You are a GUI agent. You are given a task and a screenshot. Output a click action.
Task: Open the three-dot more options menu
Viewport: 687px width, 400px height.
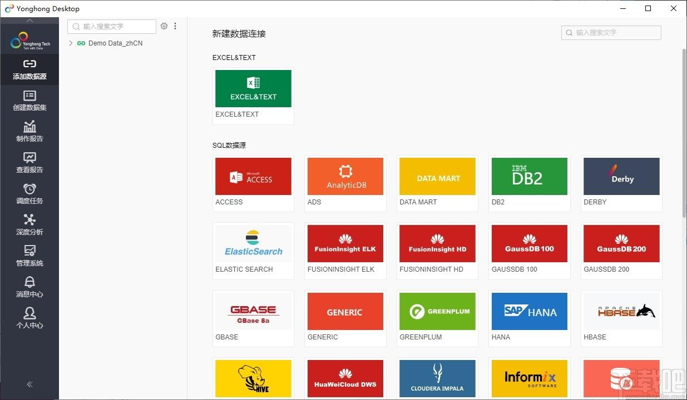[175, 26]
